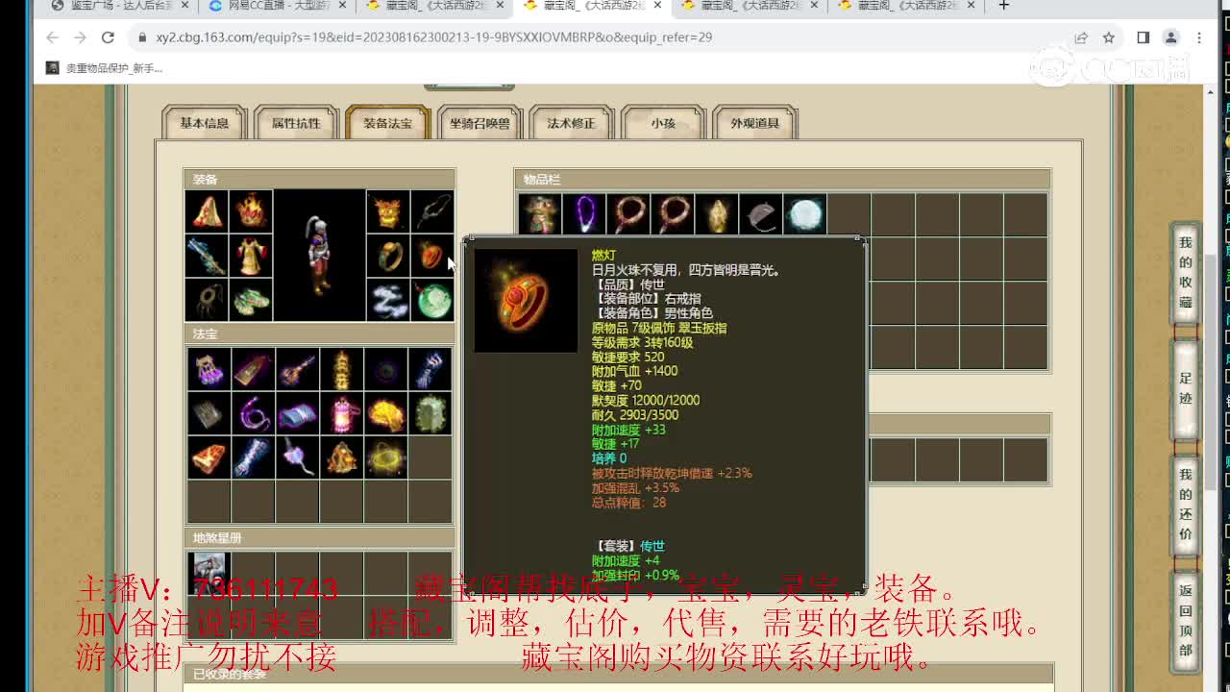Open 我的收藏 side button
The height and width of the screenshot is (692, 1230).
coord(1186,273)
